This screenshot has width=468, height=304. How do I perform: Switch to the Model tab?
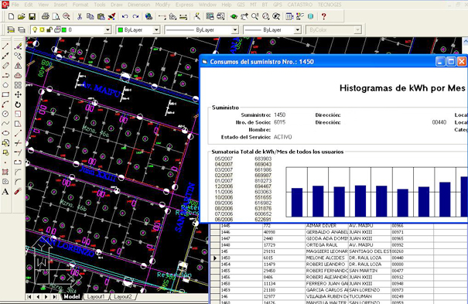pos(72,296)
